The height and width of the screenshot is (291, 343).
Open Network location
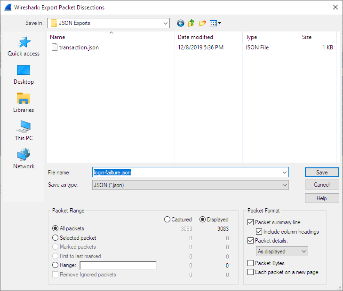pos(24,159)
